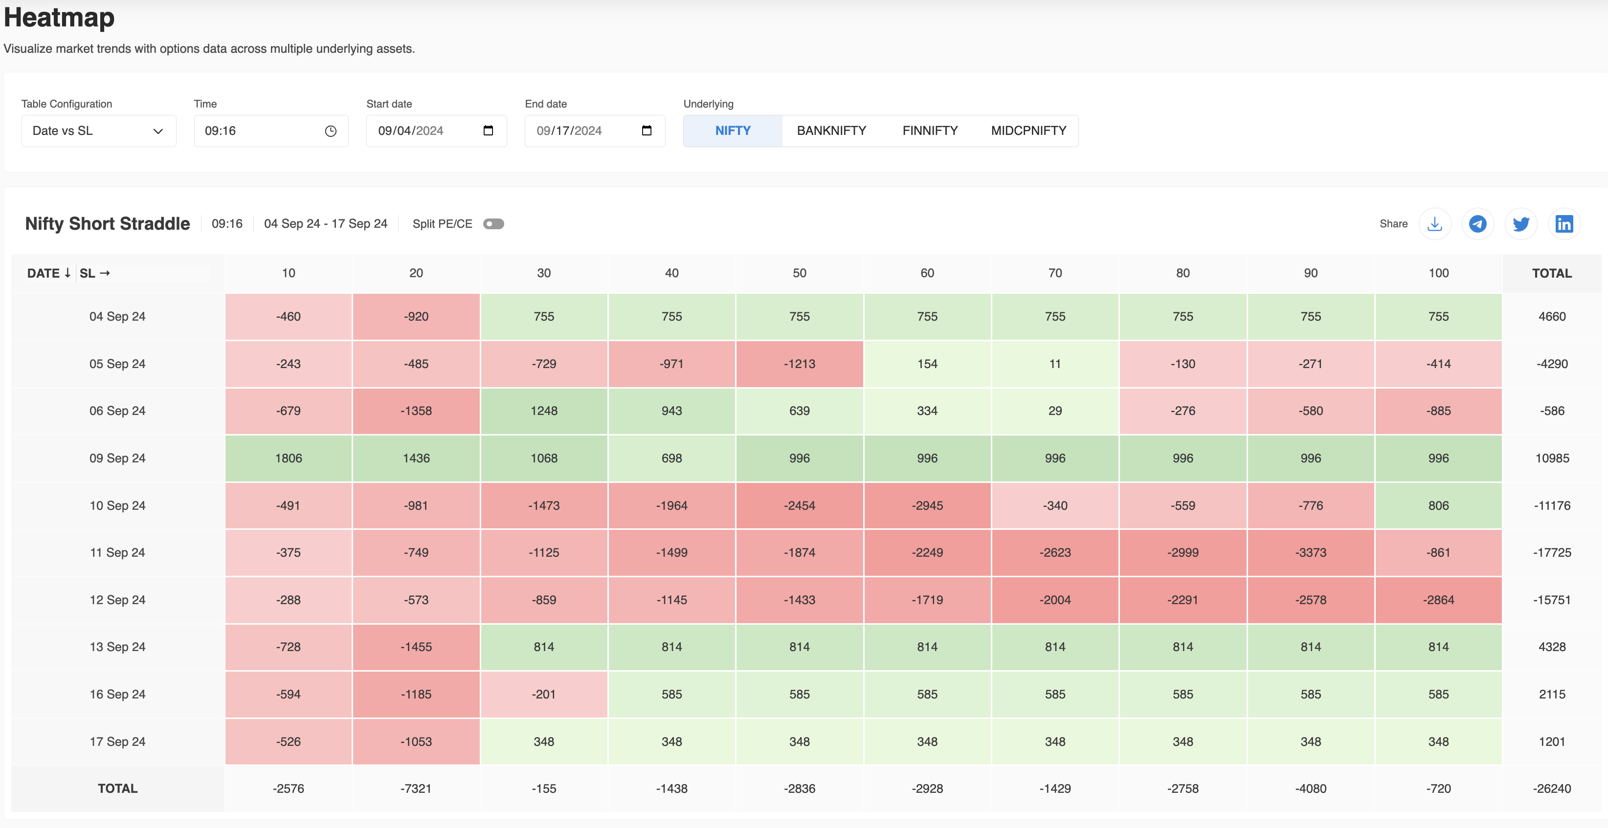The width and height of the screenshot is (1608, 828).
Task: Click the -1053 cell on 17 Sep
Action: click(416, 741)
